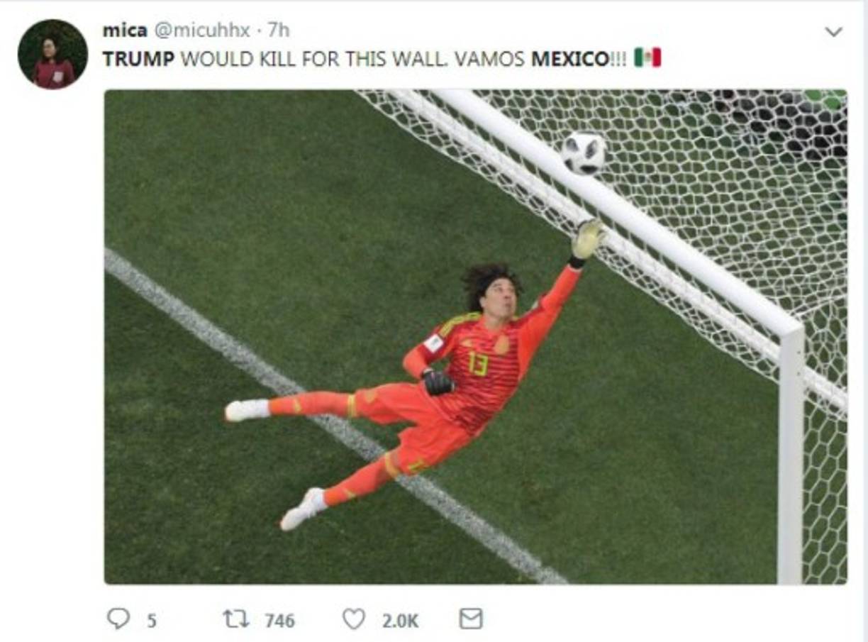
Task: Click the reply speech bubble icon
Action: 118,619
